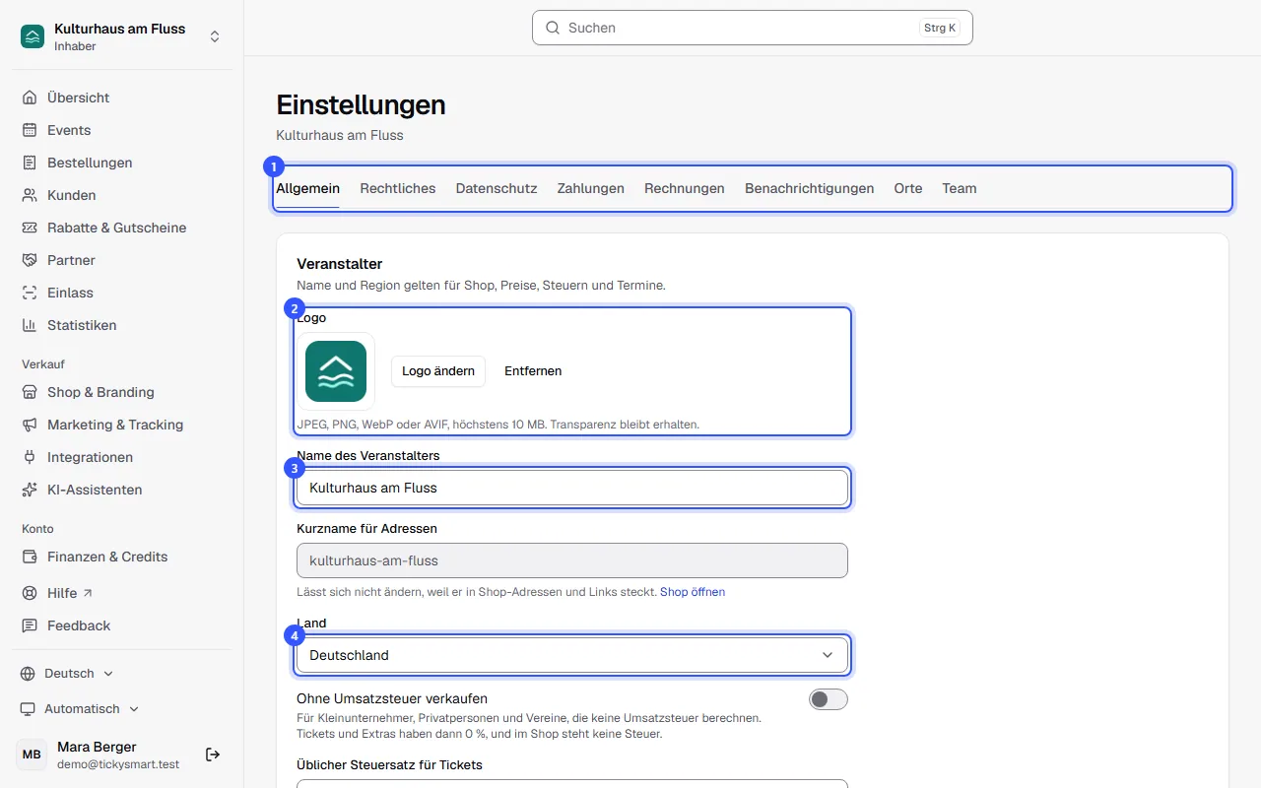Click the Marketing & Tracking megaphone icon
This screenshot has width=1261, height=788.
coord(30,425)
